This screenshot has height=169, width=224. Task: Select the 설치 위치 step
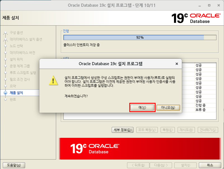point(16,59)
